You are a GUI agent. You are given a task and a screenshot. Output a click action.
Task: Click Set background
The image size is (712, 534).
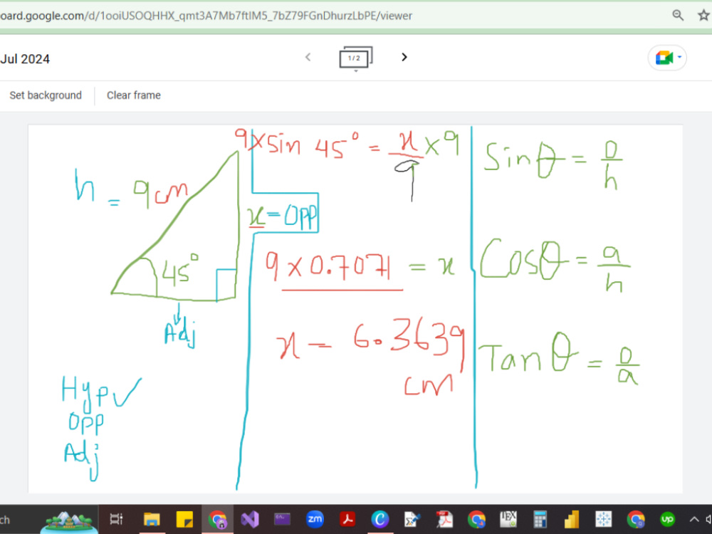point(46,95)
